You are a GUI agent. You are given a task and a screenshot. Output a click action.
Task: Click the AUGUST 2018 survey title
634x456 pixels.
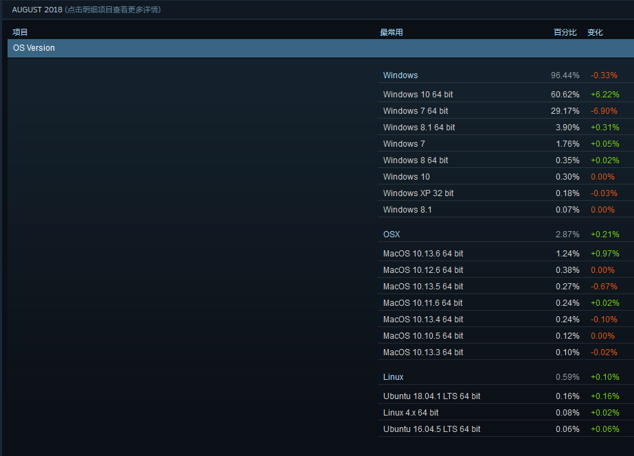pyautogui.click(x=37, y=10)
